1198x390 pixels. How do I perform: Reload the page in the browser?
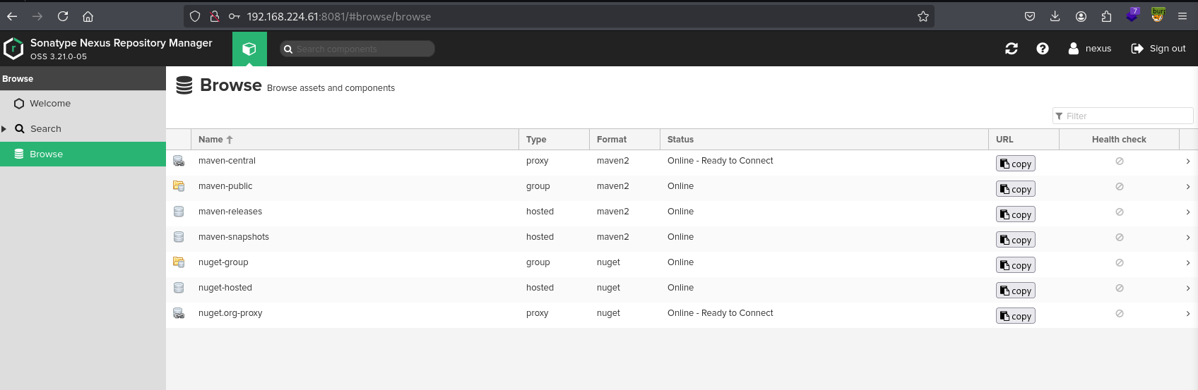63,16
